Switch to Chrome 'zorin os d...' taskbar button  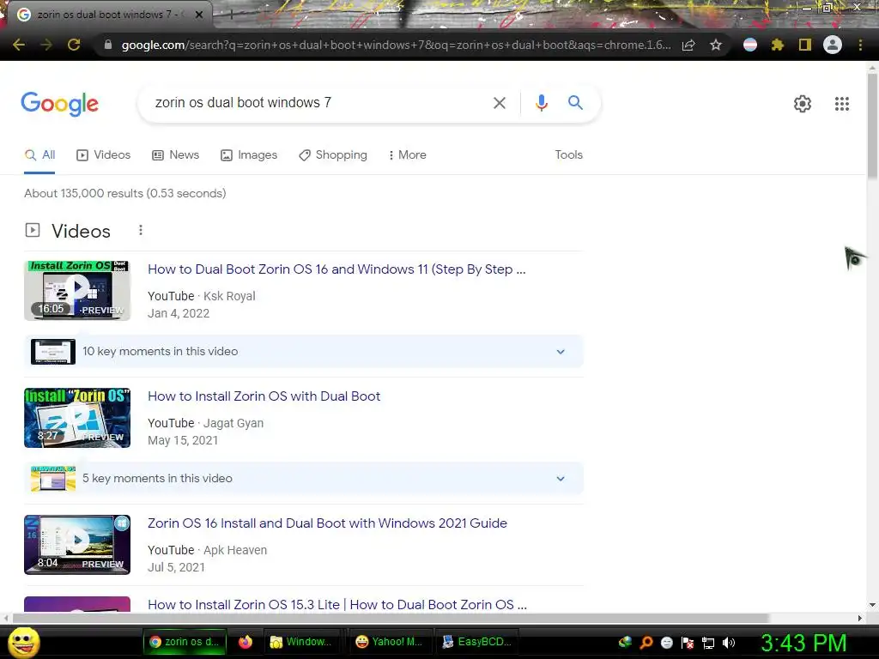[185, 642]
